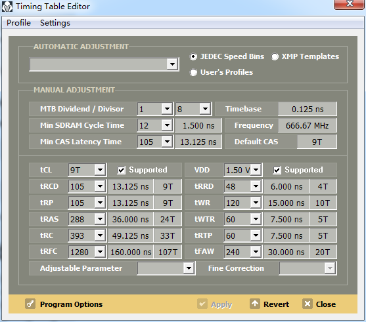Image resolution: width=366 pixels, height=322 pixels.
Task: Click tRFC time 160.000 ns
Action: [131, 252]
